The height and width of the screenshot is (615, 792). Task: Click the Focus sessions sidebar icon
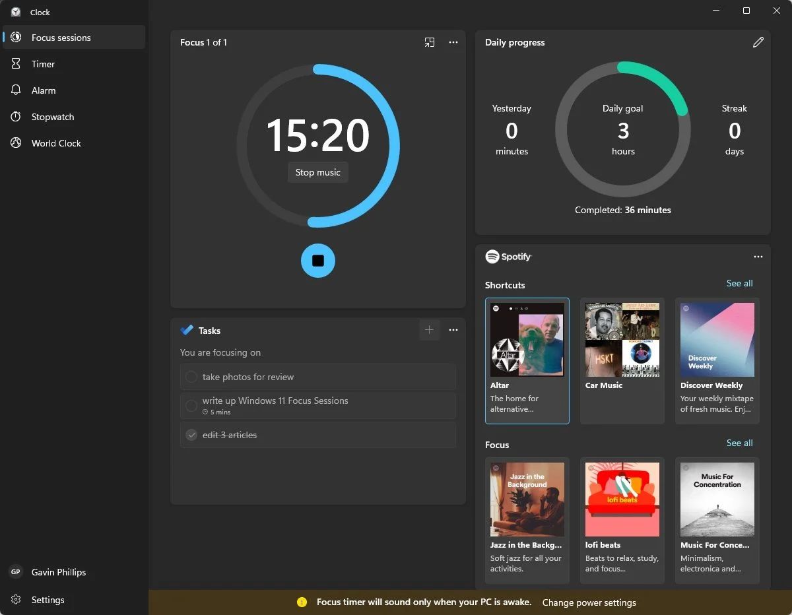coord(16,38)
